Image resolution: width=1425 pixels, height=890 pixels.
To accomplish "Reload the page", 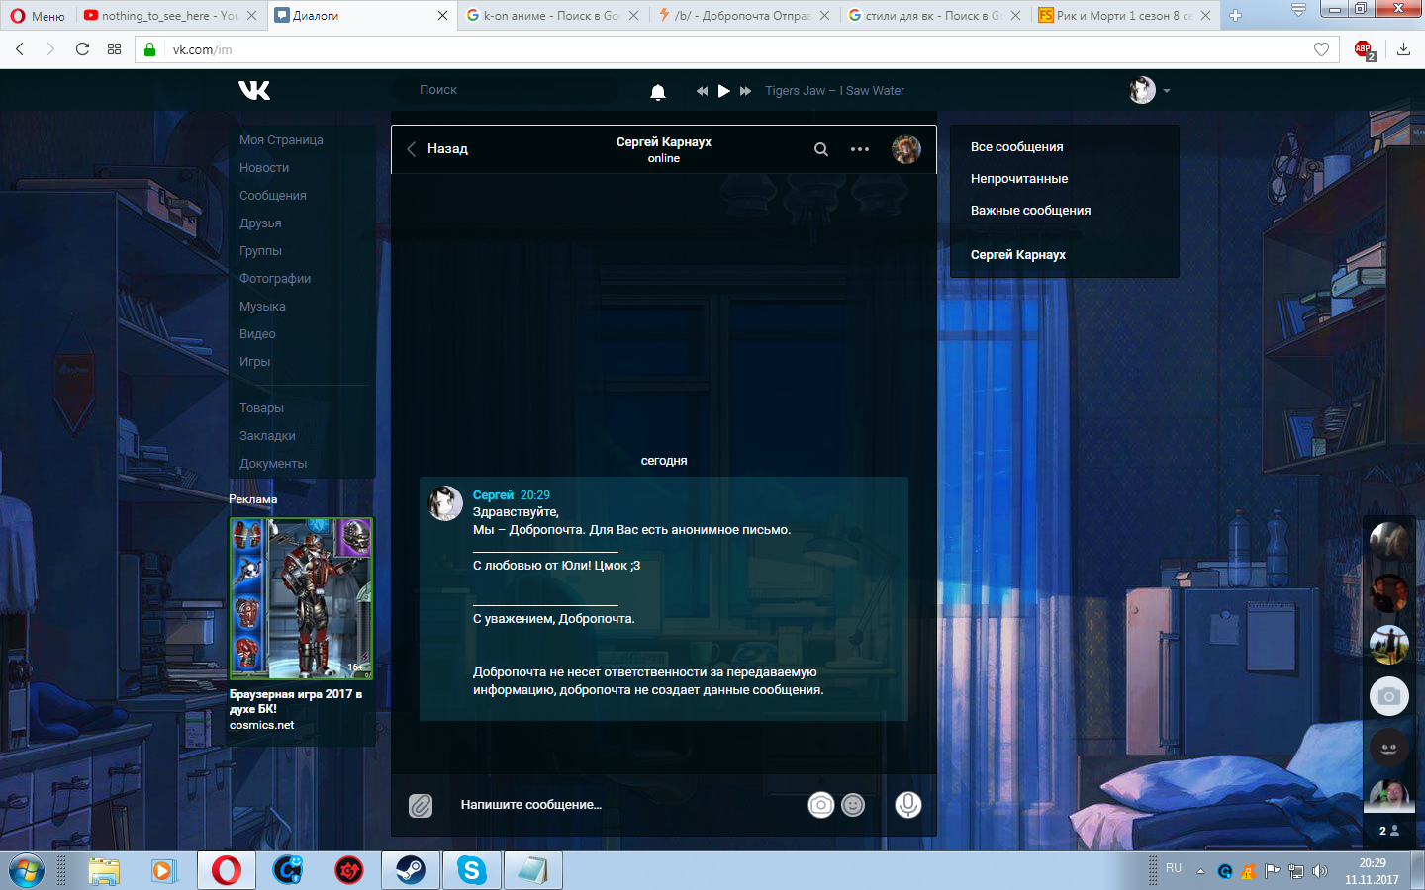I will point(82,49).
